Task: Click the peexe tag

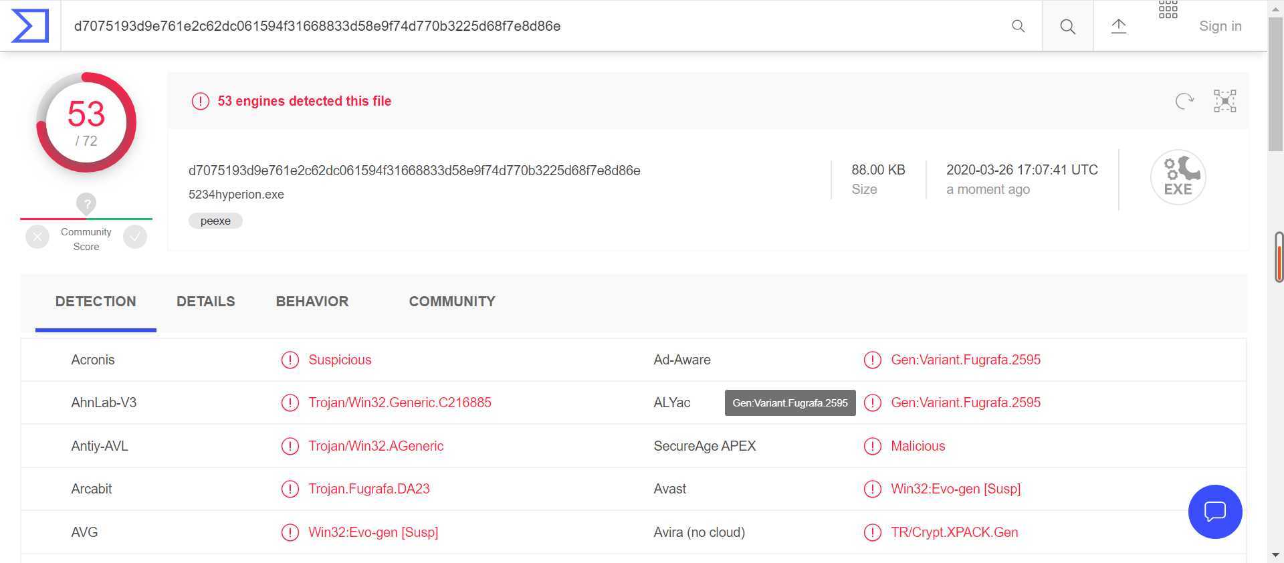Action: click(215, 221)
